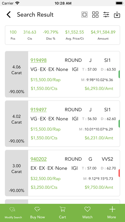Tap the $6,293.00/Amt price text
This screenshot has width=125, height=222.
pyautogui.click(x=99, y=89)
